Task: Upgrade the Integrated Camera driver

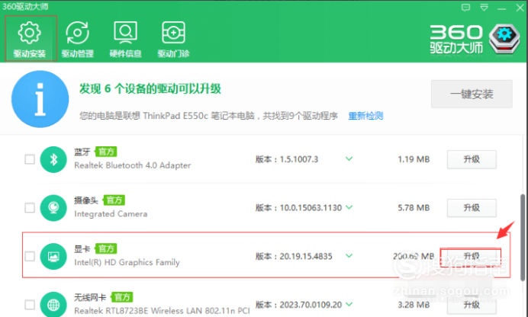Action: 472,208
